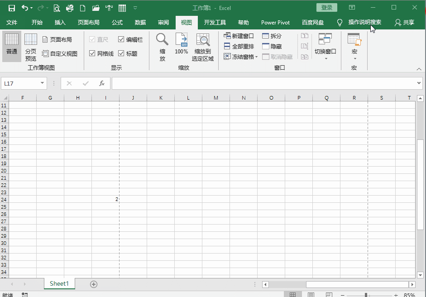426x297 pixels.
Task: Select row 17 header
Action: click(4, 149)
